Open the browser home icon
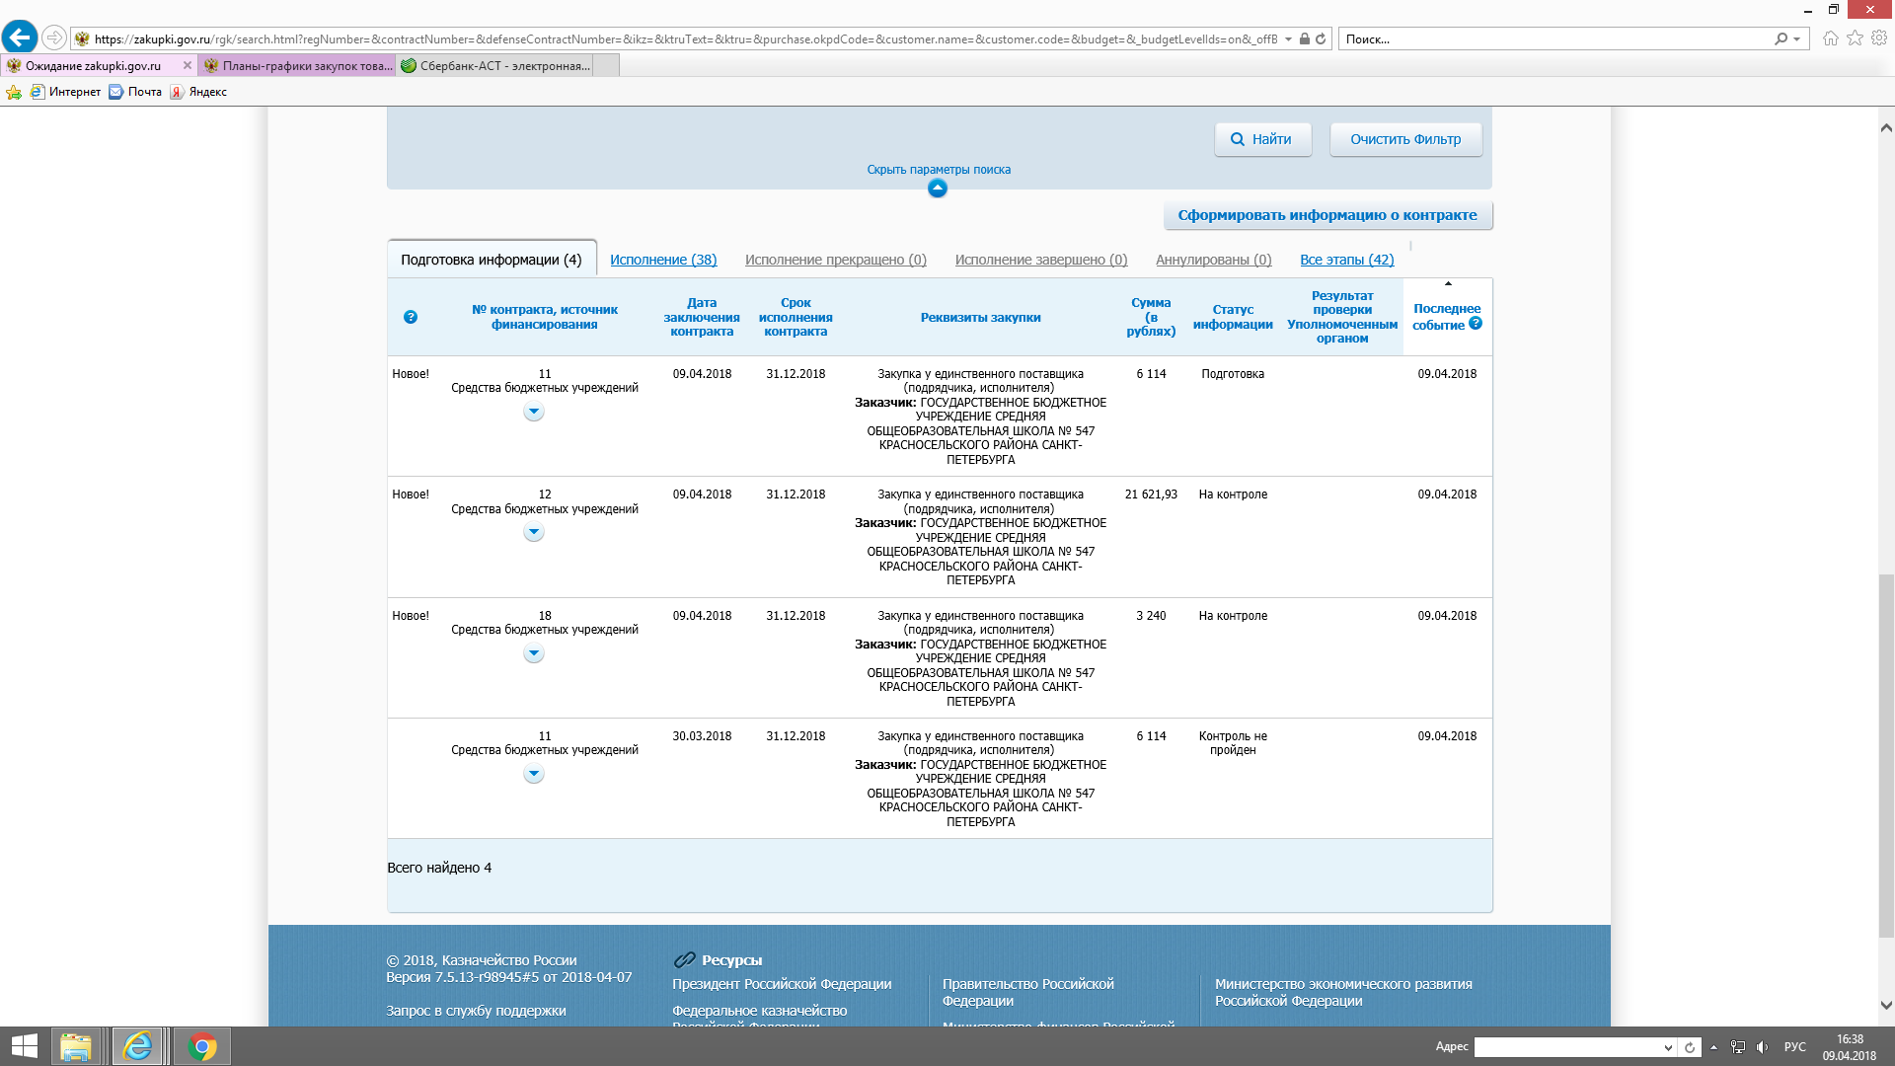The width and height of the screenshot is (1895, 1066). (1831, 38)
